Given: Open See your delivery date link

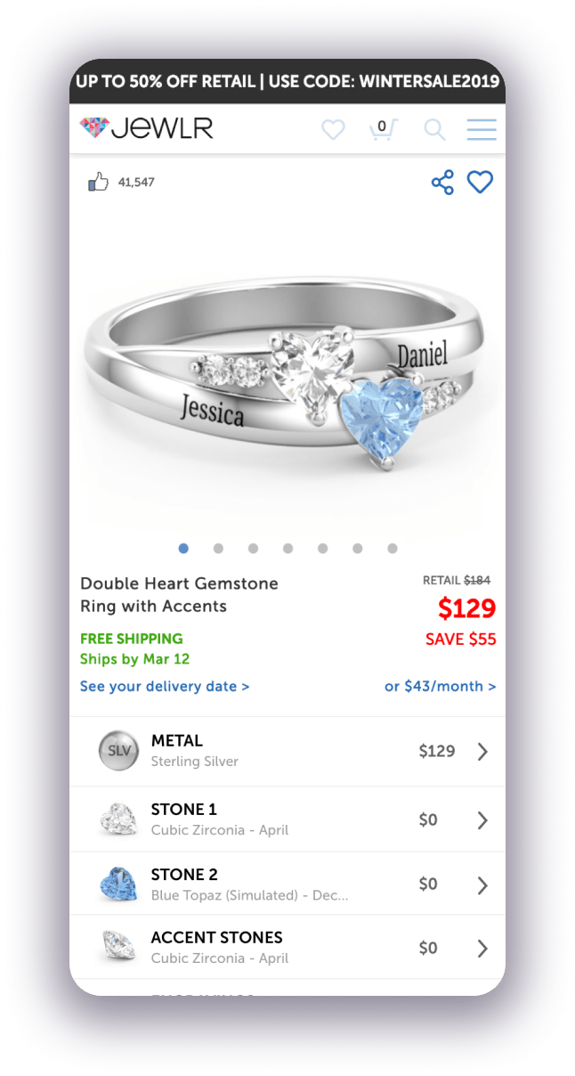Looking at the screenshot, I should point(165,687).
